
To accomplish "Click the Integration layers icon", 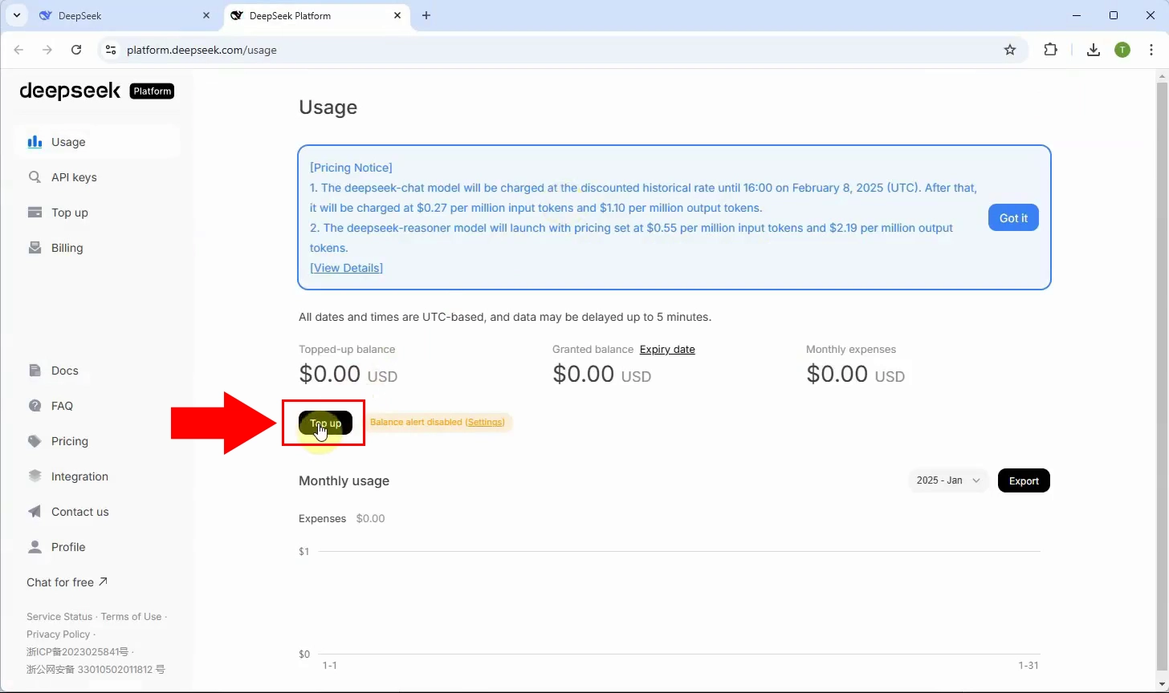I will (x=35, y=476).
